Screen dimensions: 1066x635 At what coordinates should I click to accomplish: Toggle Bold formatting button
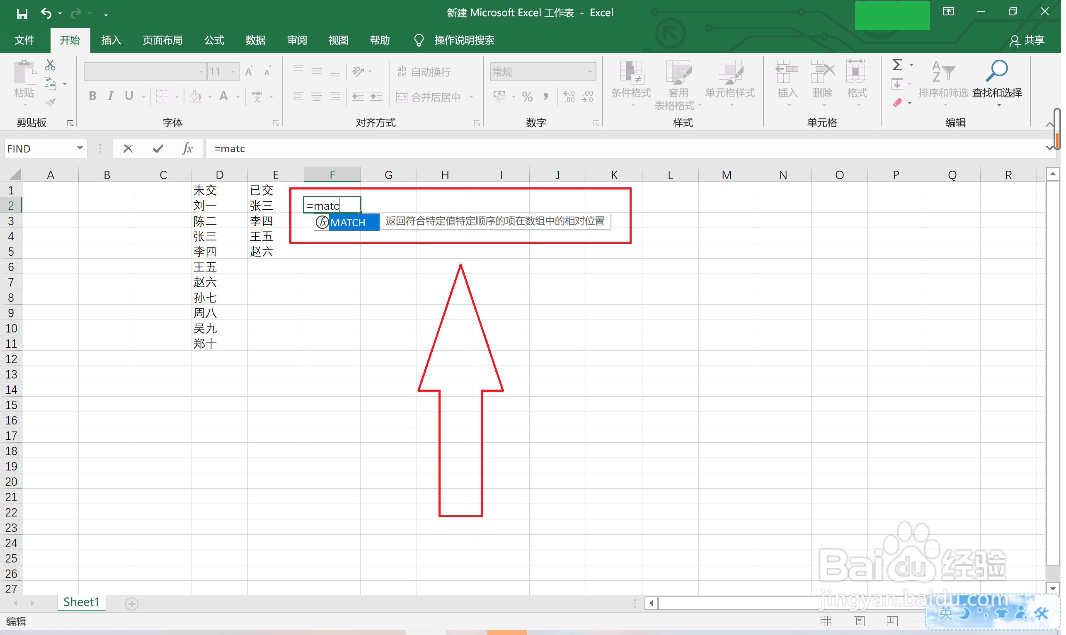[x=92, y=96]
